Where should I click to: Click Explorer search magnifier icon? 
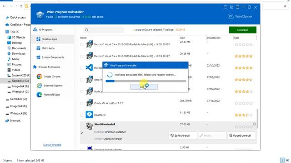(285, 6)
